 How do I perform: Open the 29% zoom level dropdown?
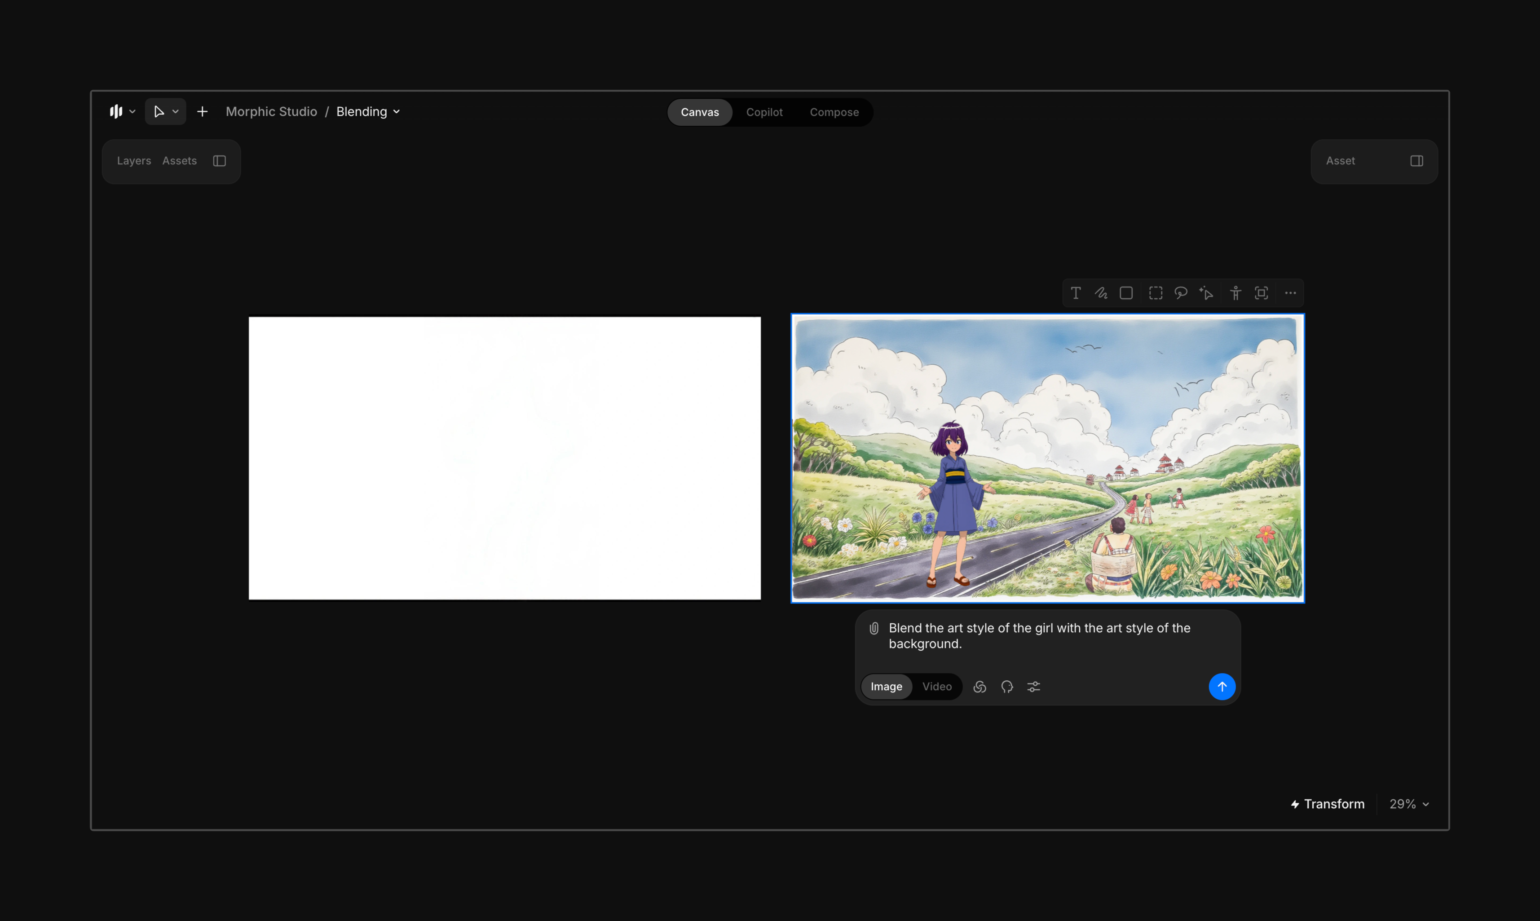(1409, 804)
